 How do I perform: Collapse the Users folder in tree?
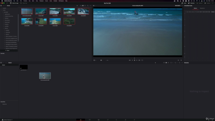click(2, 10)
